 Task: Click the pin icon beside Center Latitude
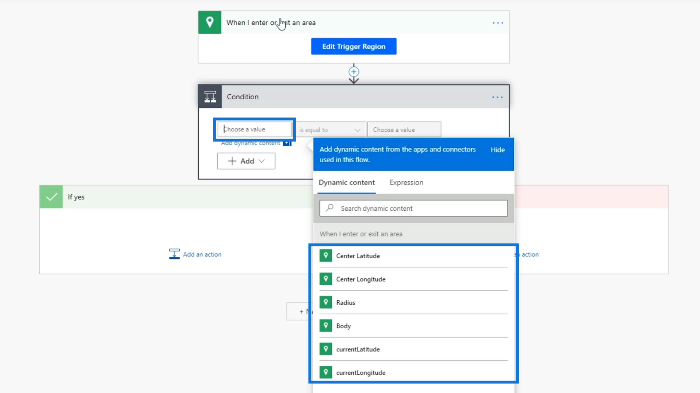[326, 255]
